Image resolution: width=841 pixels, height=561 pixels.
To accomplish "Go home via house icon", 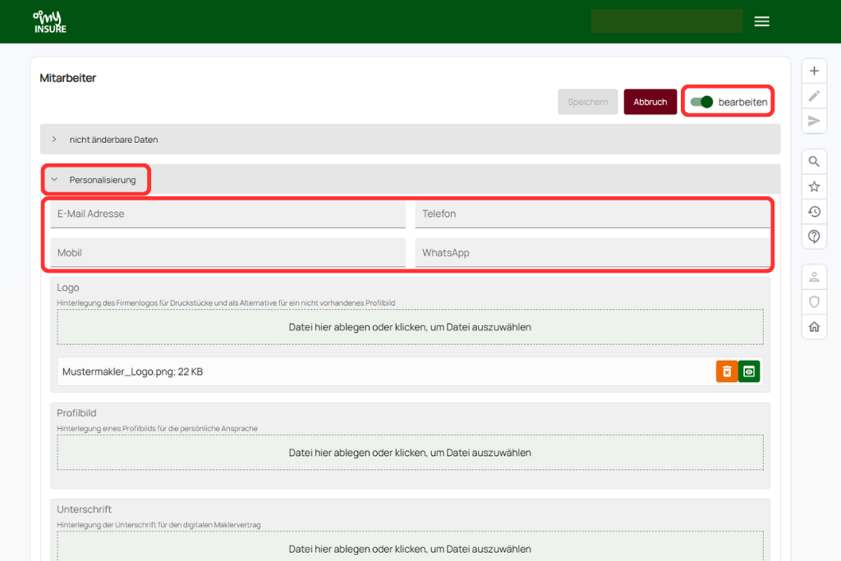I will coord(814,327).
